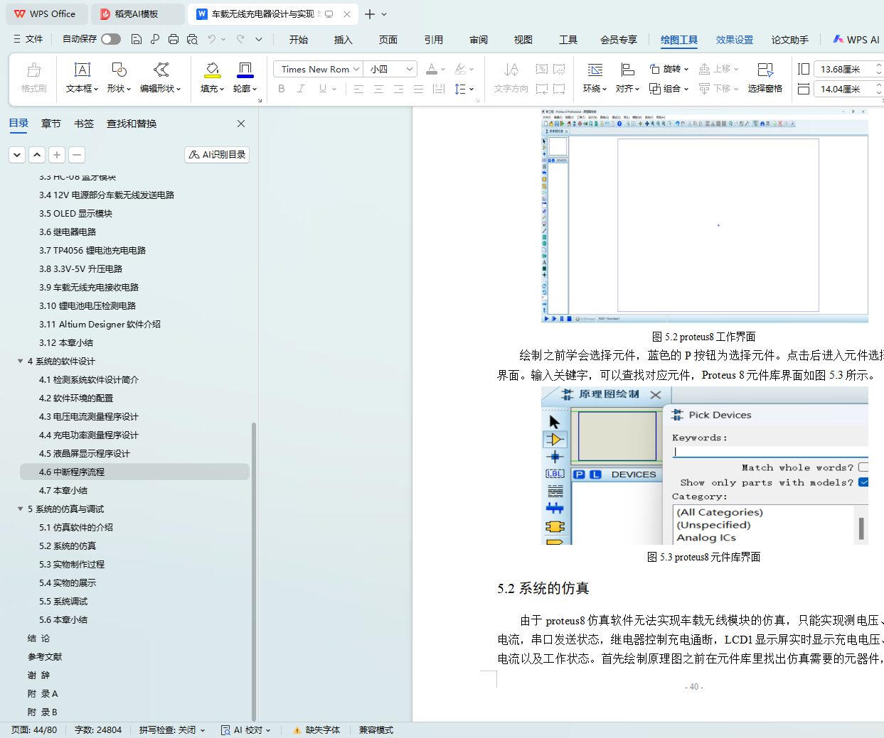884x738 pixels.
Task: Collapse chapter 5 系统的仿真与调试 node
Action: pyautogui.click(x=21, y=509)
